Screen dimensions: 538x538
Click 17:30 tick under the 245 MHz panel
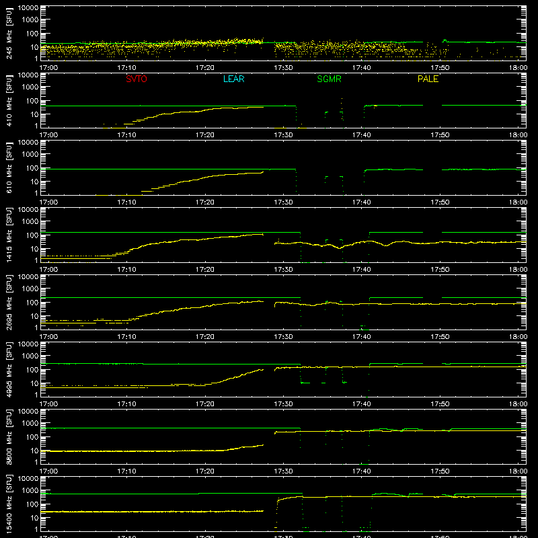pos(283,68)
